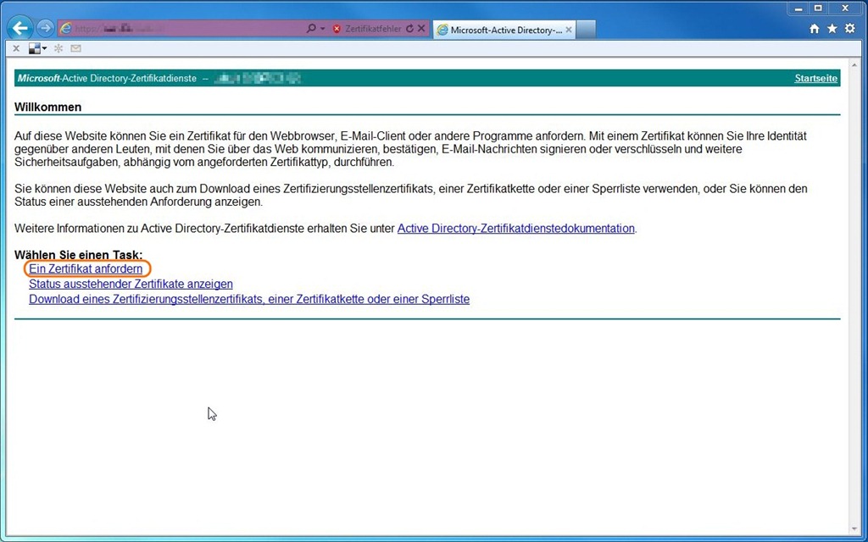
Task: Open Favorites with the star icon
Action: [832, 29]
